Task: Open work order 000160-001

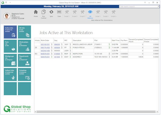Action: 45,45
